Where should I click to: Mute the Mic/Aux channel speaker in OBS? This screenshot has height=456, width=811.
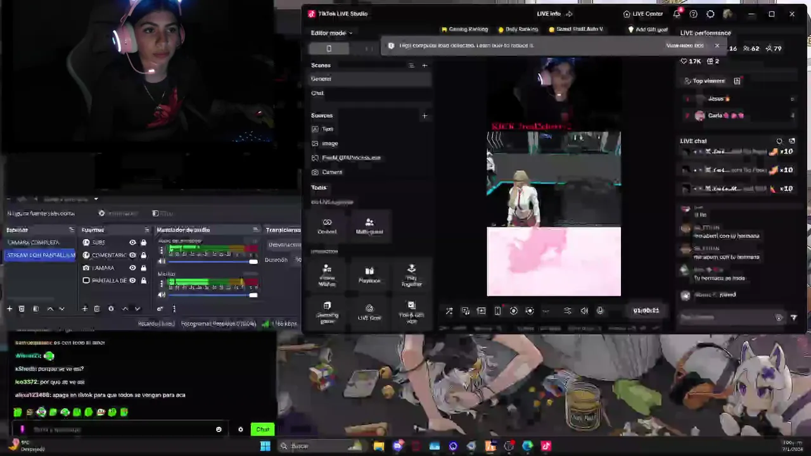pyautogui.click(x=162, y=295)
